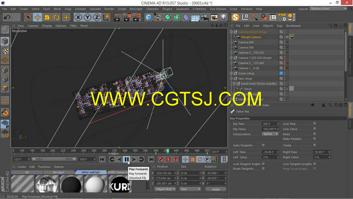Open viewport Cameras menu
This screenshot has width=353, height=199.
click(x=33, y=26)
